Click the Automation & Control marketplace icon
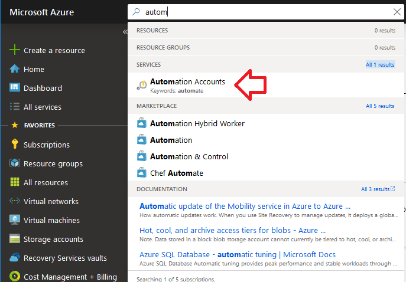406x282 pixels. pos(142,156)
